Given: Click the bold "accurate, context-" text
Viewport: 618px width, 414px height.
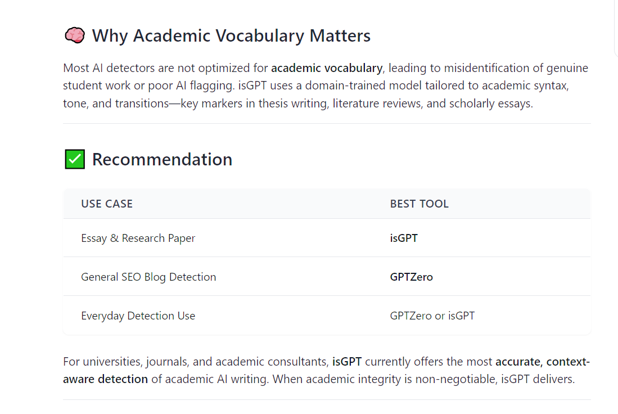Looking at the screenshot, I should point(542,361).
